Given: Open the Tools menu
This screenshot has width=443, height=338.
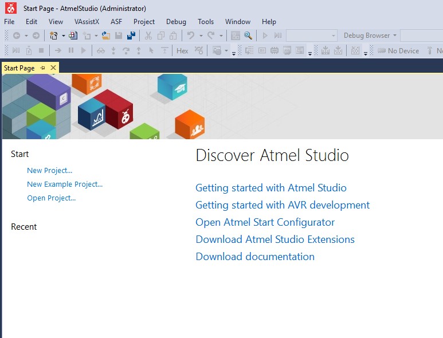Looking at the screenshot, I should [x=206, y=22].
